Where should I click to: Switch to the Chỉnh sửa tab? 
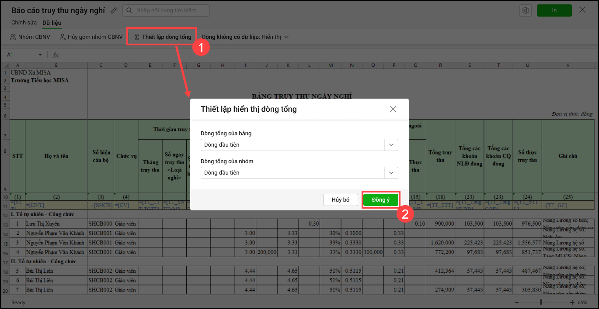[x=24, y=23]
